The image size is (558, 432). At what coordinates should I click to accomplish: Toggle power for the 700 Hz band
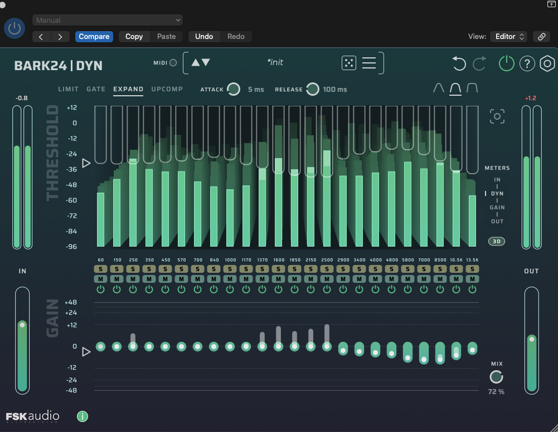pyautogui.click(x=197, y=289)
